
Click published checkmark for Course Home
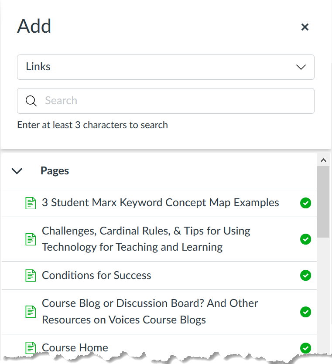tap(306, 347)
